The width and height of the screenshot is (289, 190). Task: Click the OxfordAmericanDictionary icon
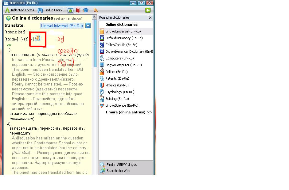(x=102, y=51)
